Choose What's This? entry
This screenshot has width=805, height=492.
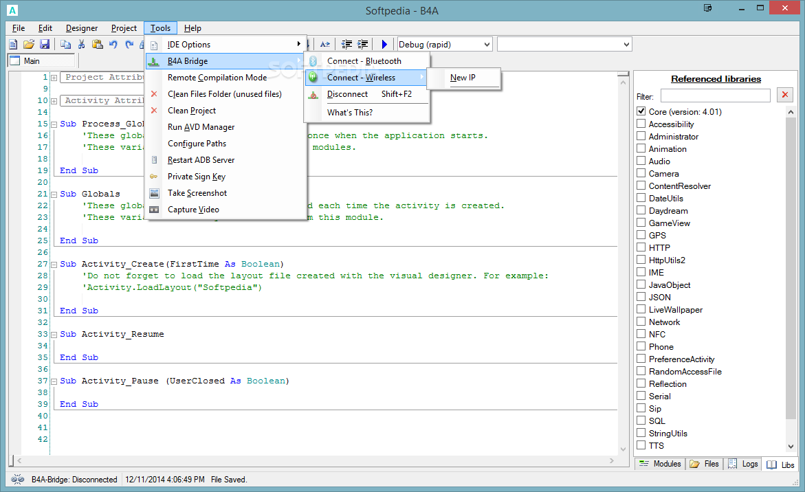click(367, 113)
